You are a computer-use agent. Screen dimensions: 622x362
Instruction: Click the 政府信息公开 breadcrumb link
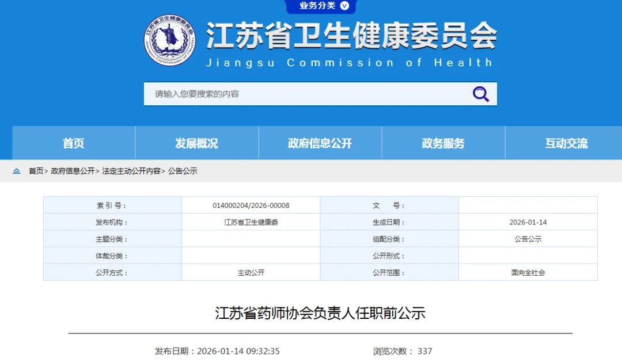73,171
